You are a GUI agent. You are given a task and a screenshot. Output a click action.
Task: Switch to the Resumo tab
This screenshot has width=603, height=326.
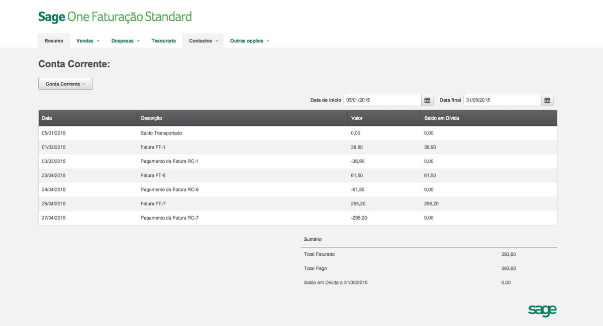pos(54,41)
